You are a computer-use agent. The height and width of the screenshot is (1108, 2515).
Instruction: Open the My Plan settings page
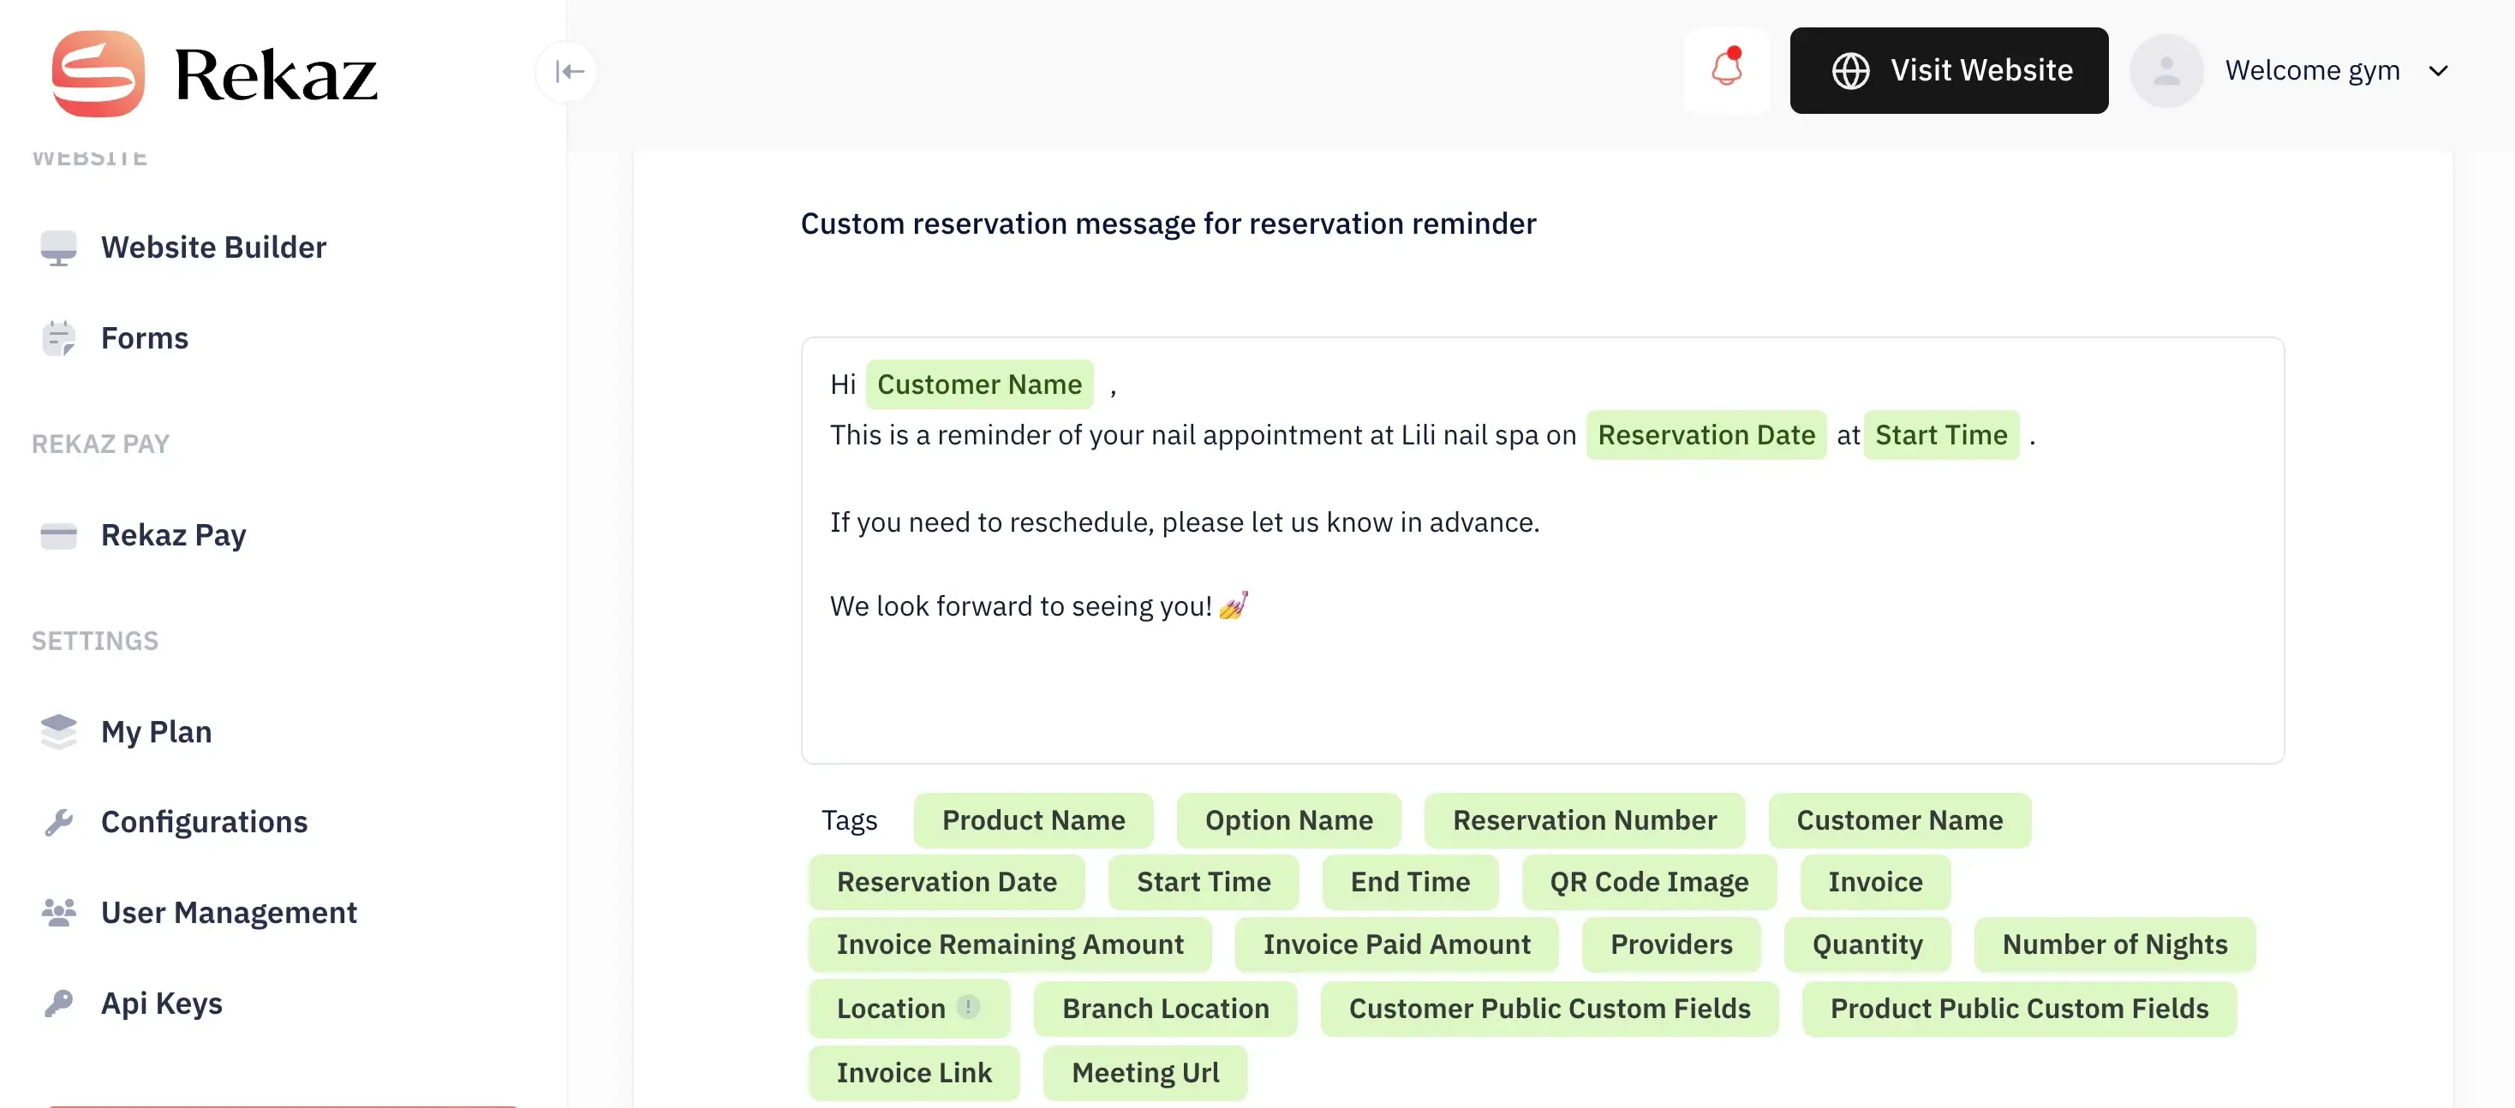[158, 731]
